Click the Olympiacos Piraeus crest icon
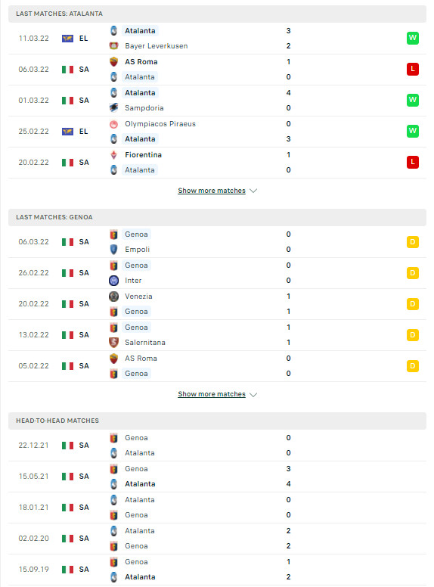This screenshot has width=434, height=587. point(113,124)
